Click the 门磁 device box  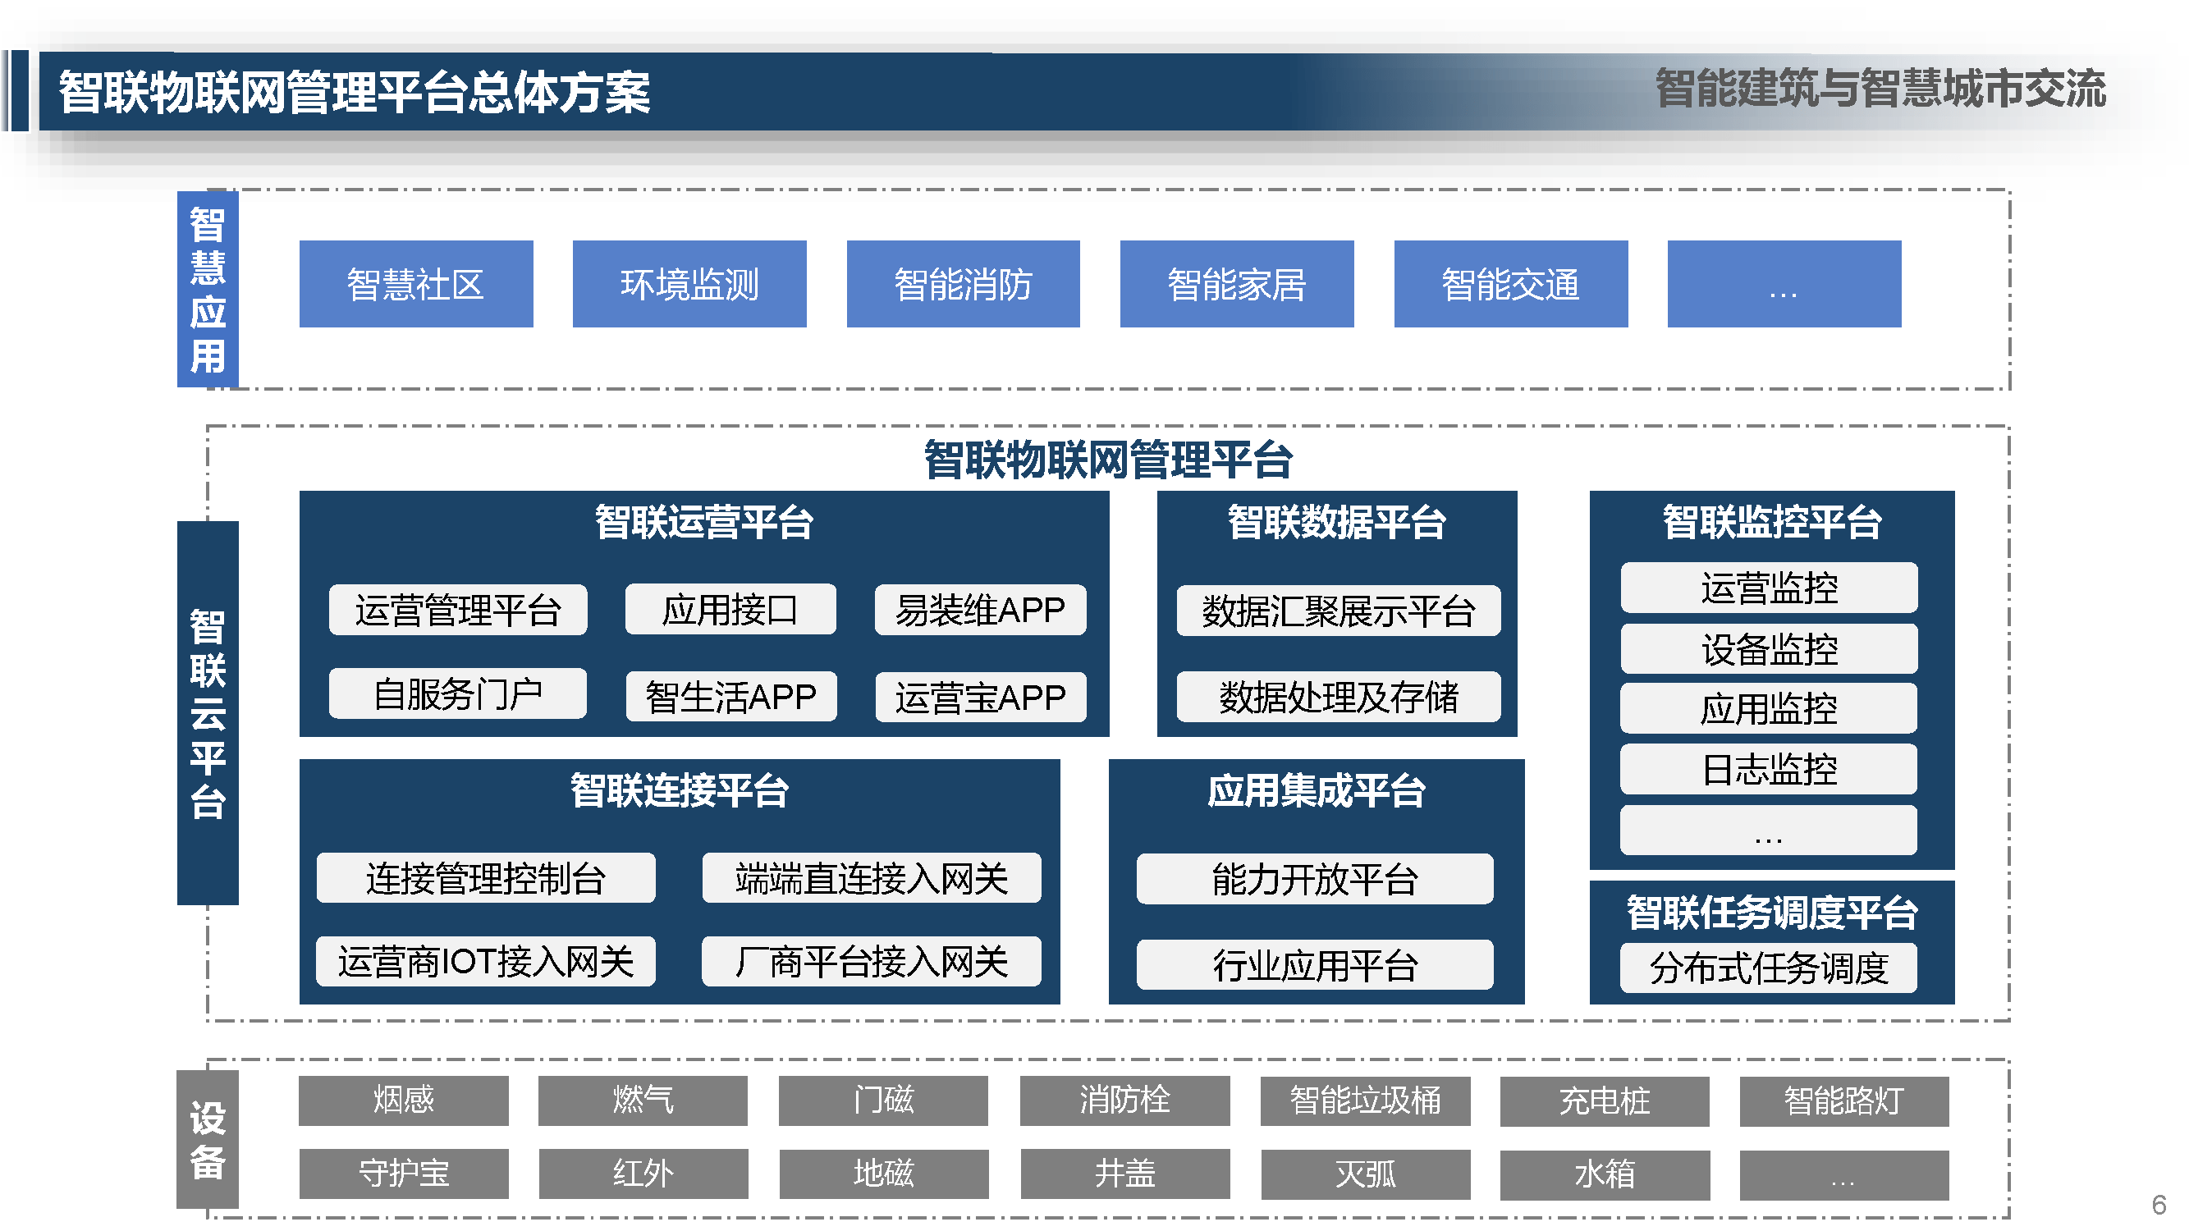(884, 1101)
